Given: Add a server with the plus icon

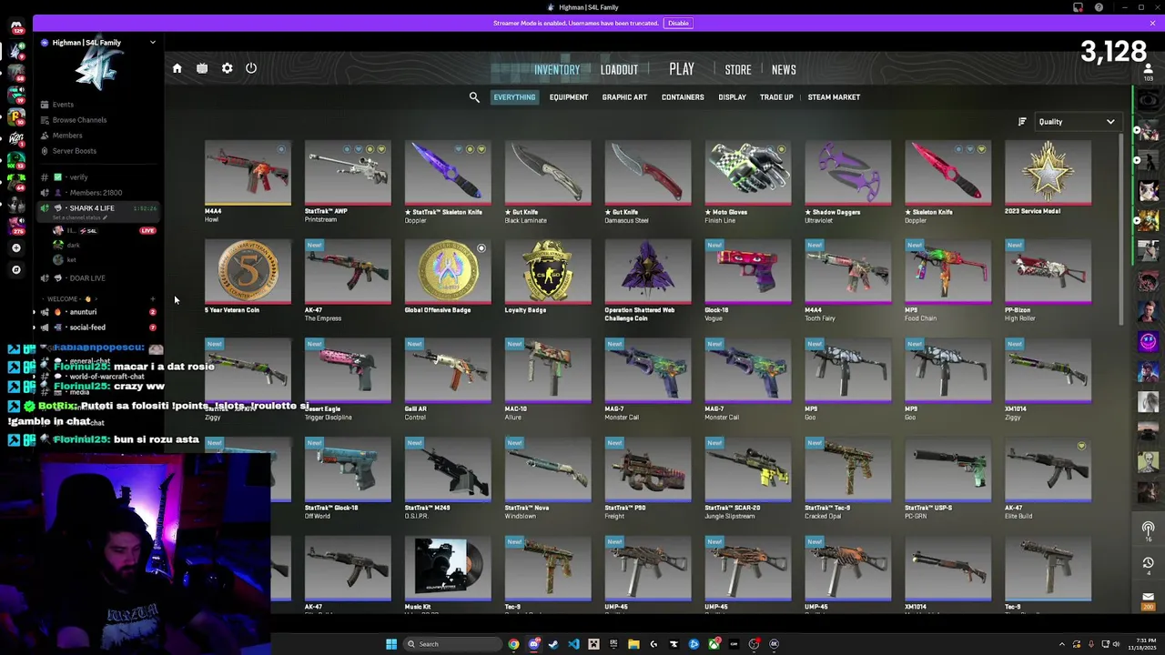Looking at the screenshot, I should 15,247.
